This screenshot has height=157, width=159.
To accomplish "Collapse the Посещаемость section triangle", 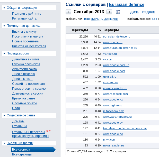I will [4, 54].
